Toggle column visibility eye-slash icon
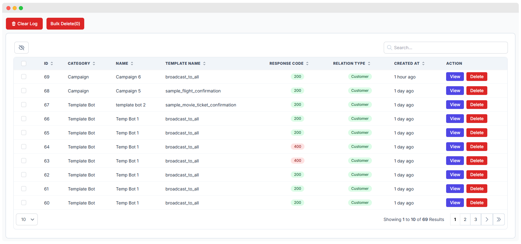 (22, 48)
